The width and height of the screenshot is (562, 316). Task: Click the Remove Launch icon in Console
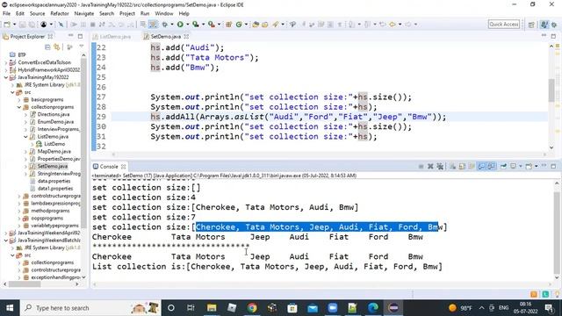[x=430, y=166]
